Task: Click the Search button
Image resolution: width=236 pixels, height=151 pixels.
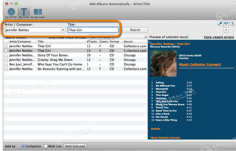Action: coord(135,30)
